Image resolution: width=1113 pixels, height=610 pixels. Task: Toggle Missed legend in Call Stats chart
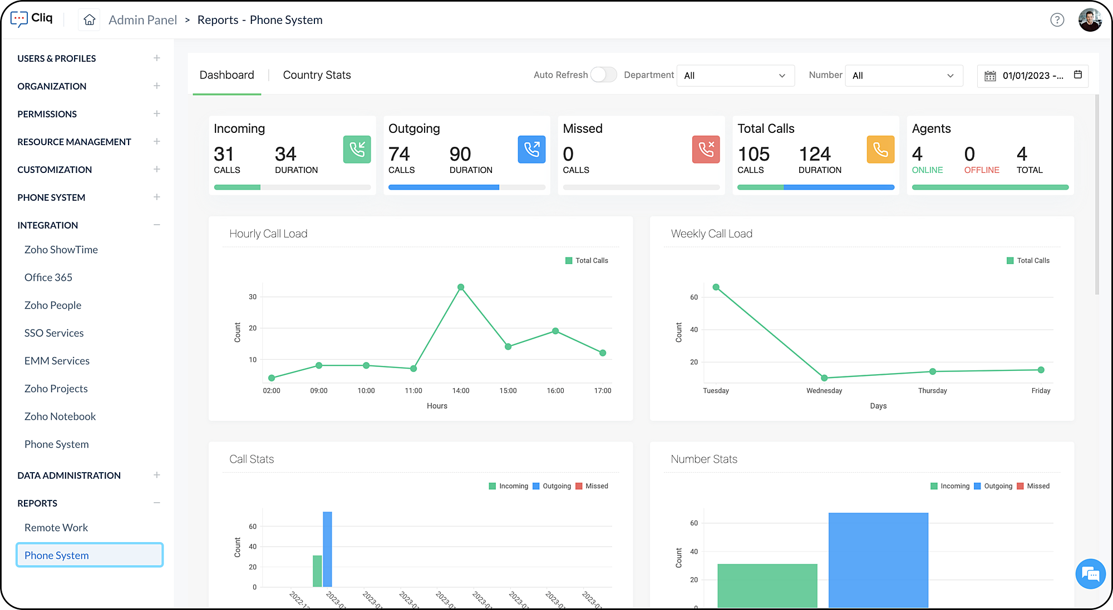(592, 486)
